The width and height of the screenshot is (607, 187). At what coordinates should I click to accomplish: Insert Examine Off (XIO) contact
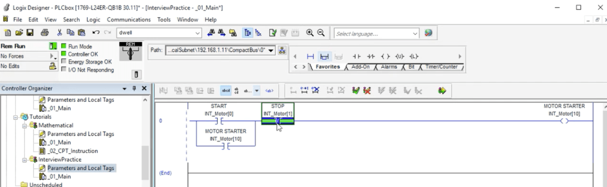[371, 57]
